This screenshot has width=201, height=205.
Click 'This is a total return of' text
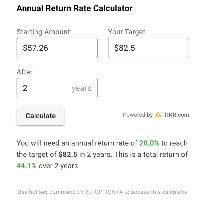click(151, 155)
